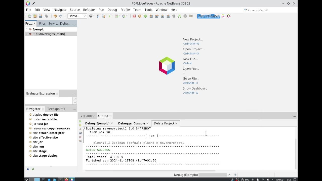Click the Show Dashboard link
Image resolution: width=322 pixels, height=181 pixels.
(x=195, y=88)
